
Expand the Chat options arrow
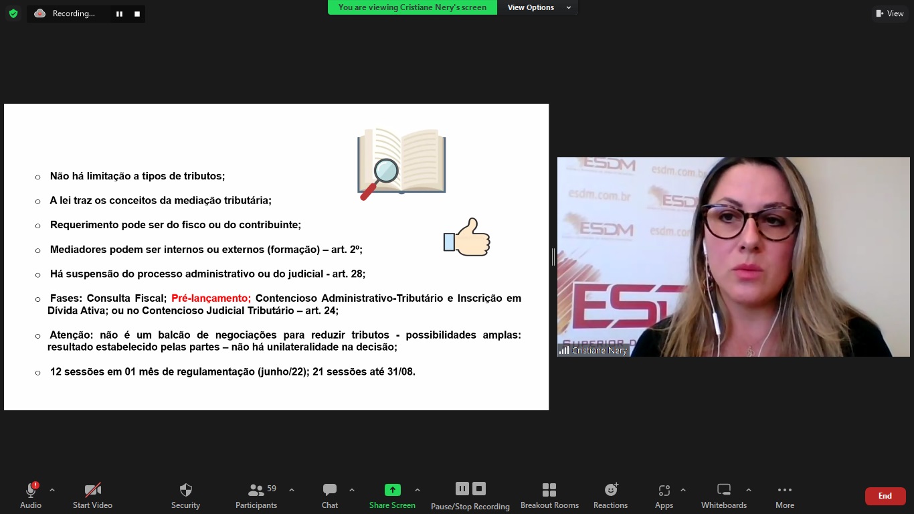tap(352, 490)
